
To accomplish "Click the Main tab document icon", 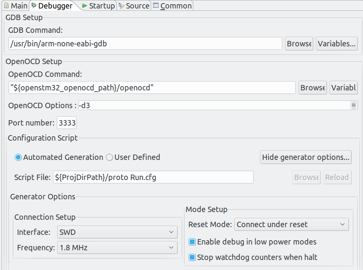I will (7, 5).
